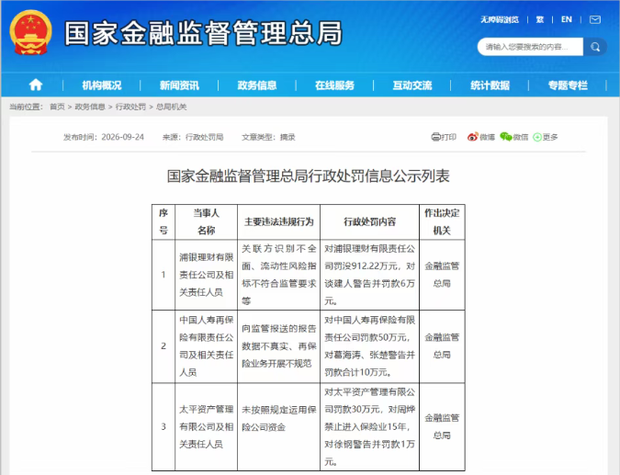The image size is (620, 475).
Task: Switch to traditional Chinese 繁 link
Action: click(x=540, y=19)
